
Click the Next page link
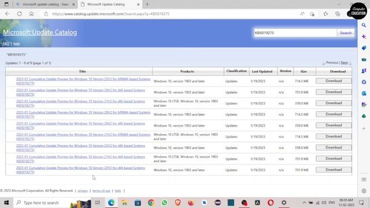[x=345, y=63]
